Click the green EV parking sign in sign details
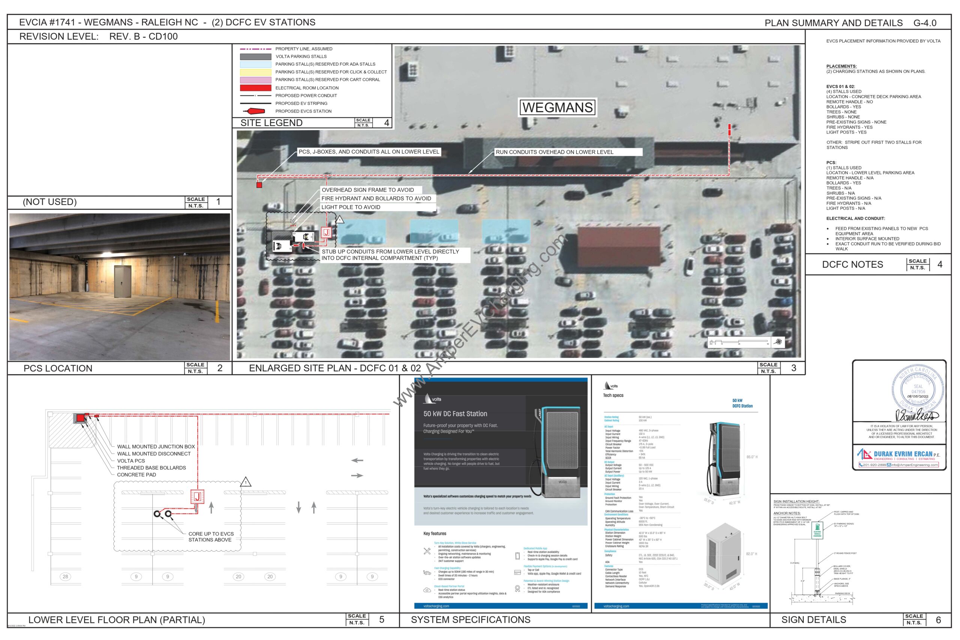 [x=817, y=529]
